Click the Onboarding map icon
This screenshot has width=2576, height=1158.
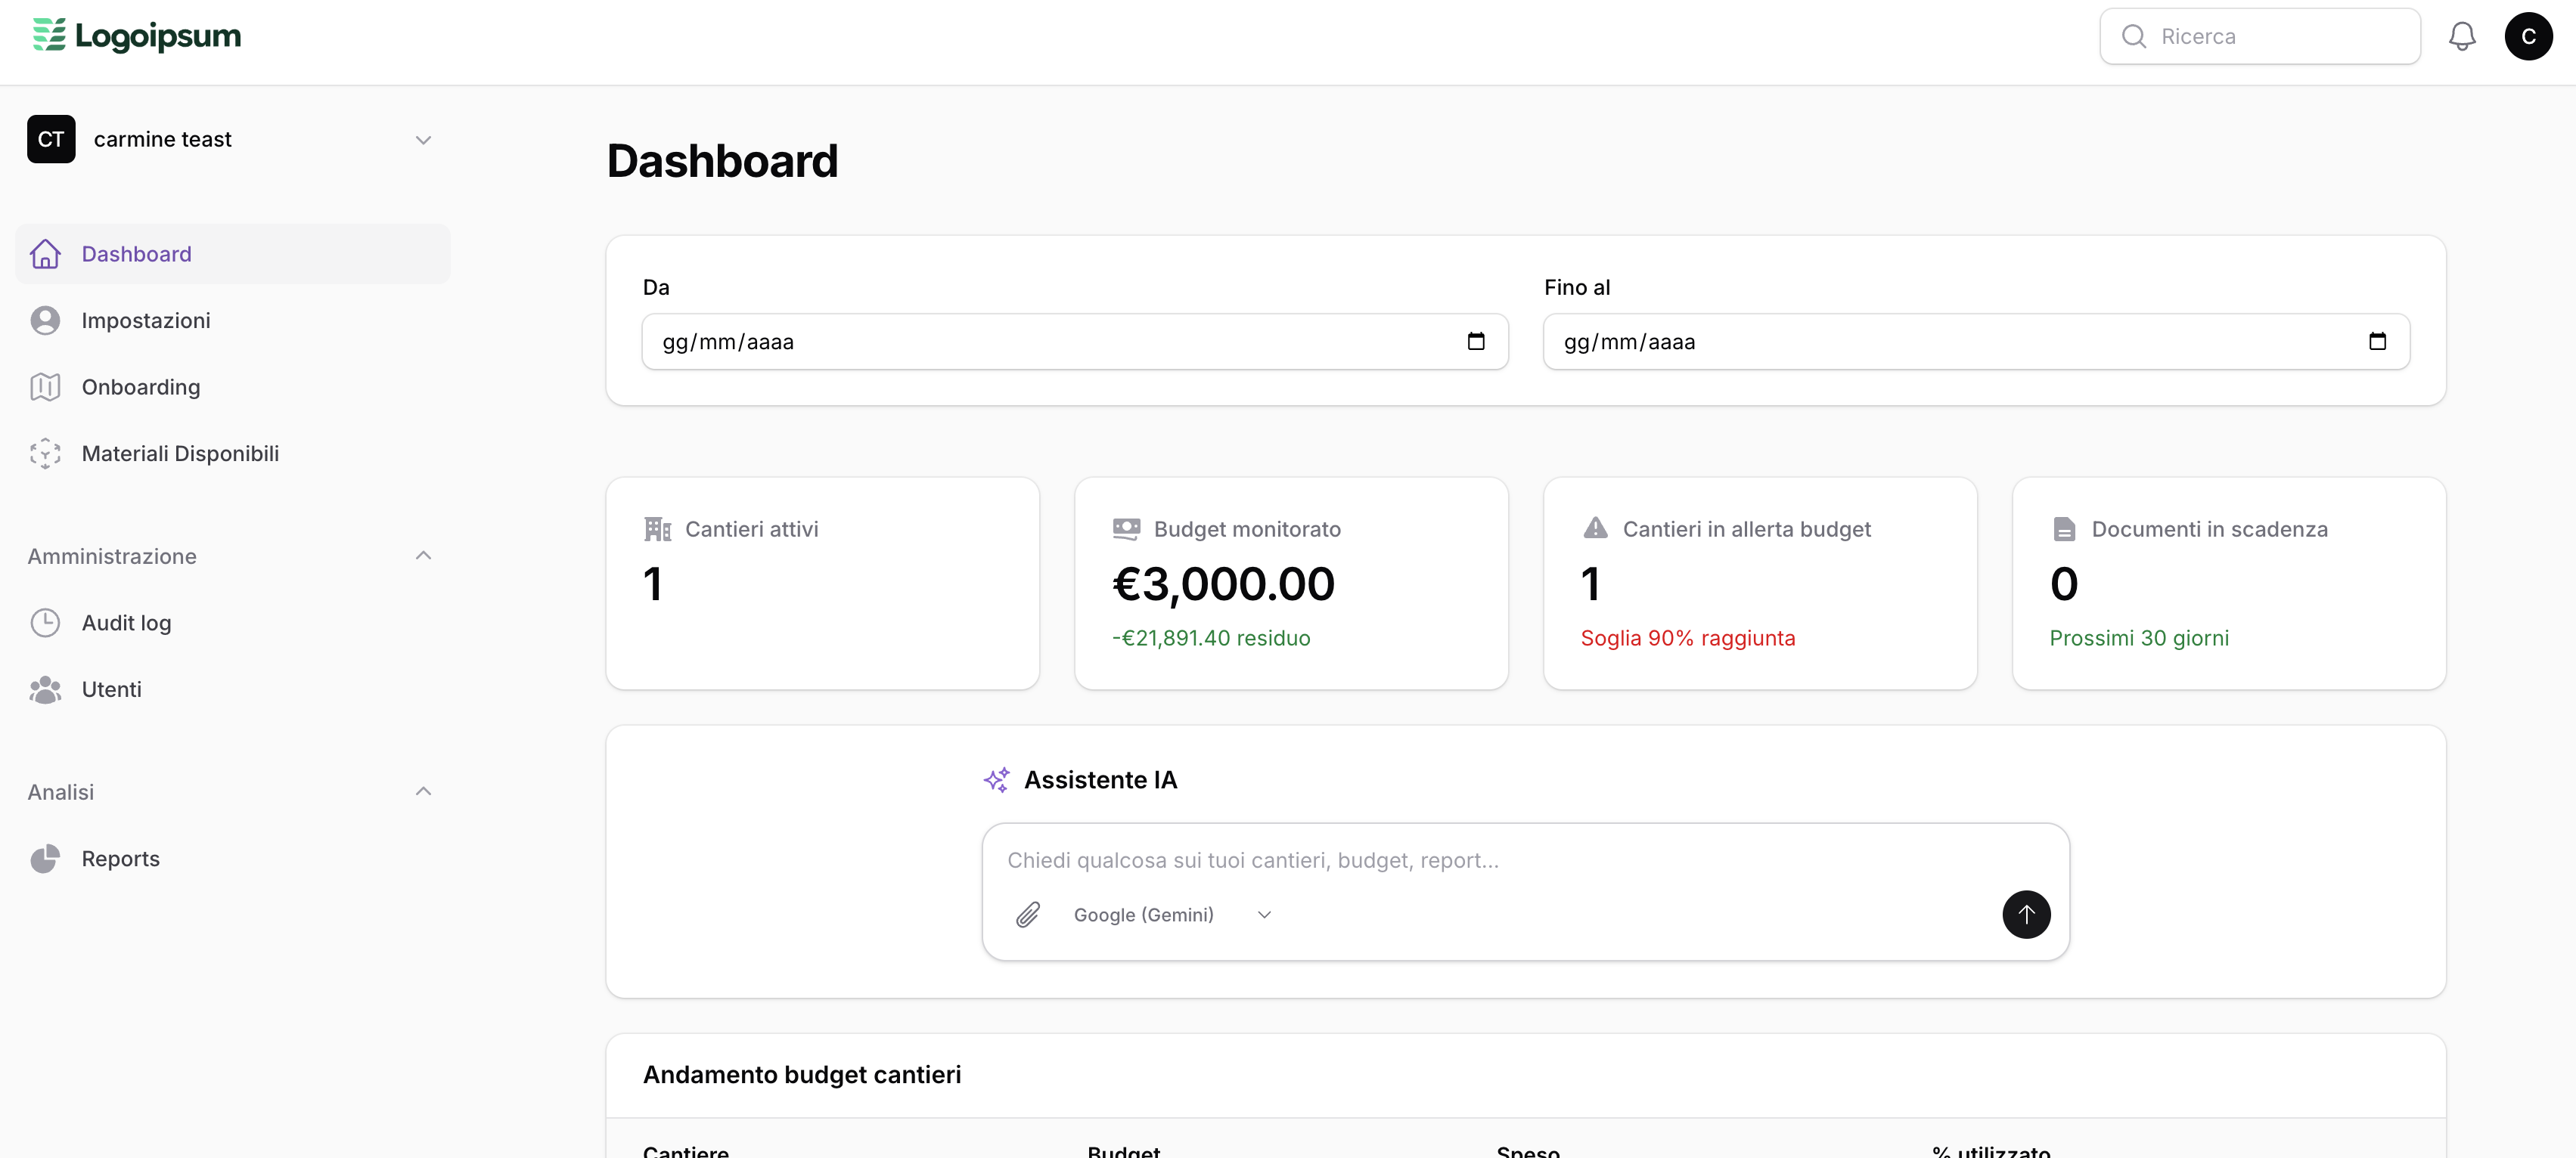point(45,387)
